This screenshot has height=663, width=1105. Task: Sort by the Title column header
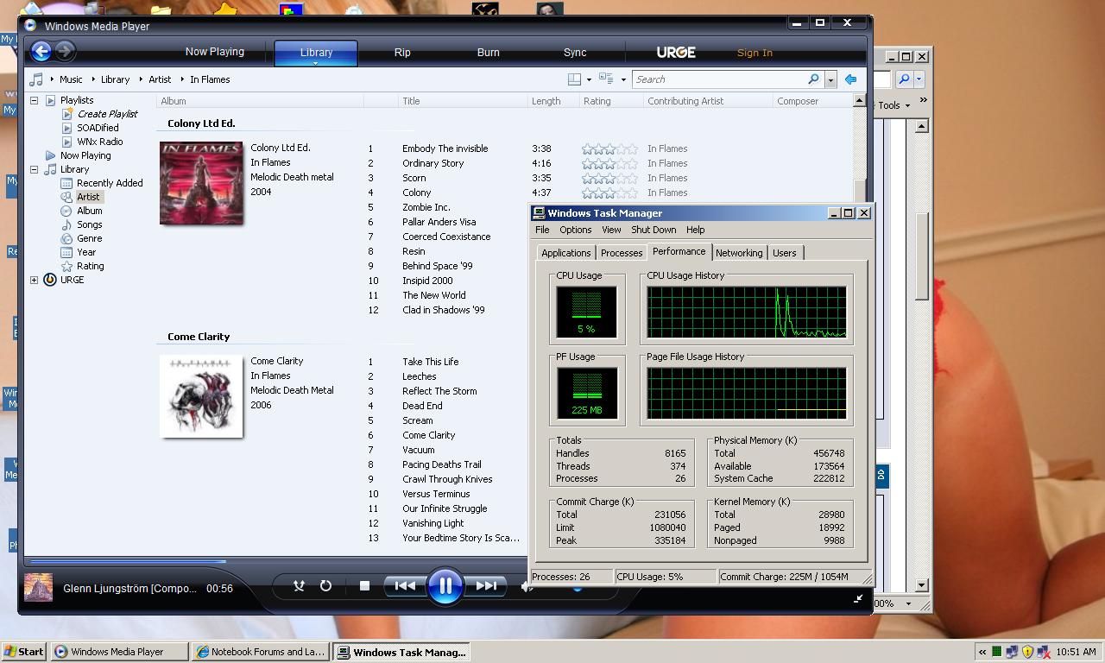pyautogui.click(x=463, y=101)
